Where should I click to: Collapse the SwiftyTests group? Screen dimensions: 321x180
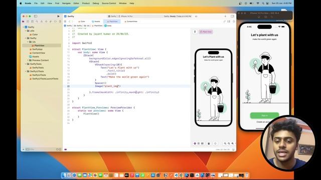[x=26, y=64]
